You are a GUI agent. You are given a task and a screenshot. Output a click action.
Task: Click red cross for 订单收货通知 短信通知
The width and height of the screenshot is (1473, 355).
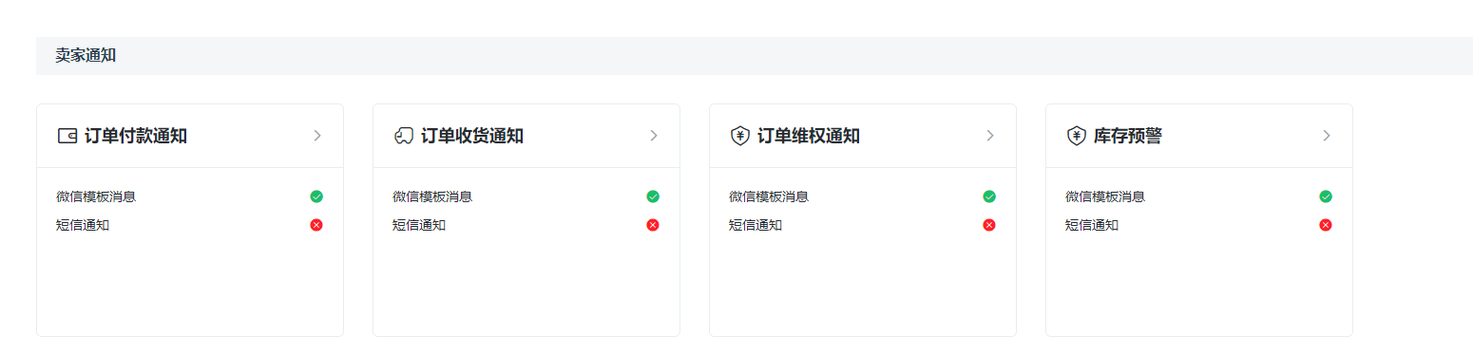(653, 225)
